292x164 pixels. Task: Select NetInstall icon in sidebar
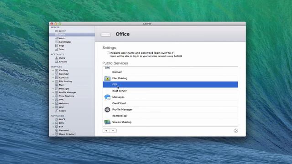point(57,130)
